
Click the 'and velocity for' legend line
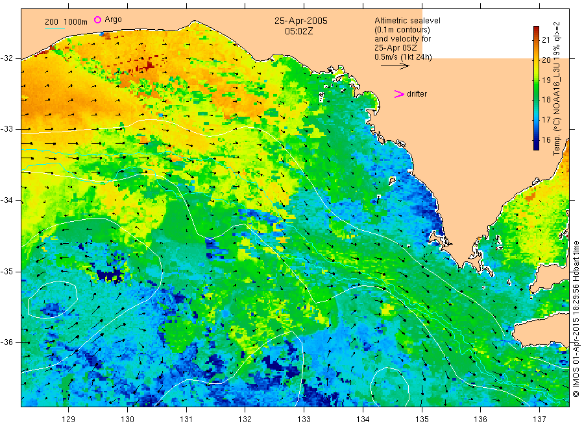point(402,39)
